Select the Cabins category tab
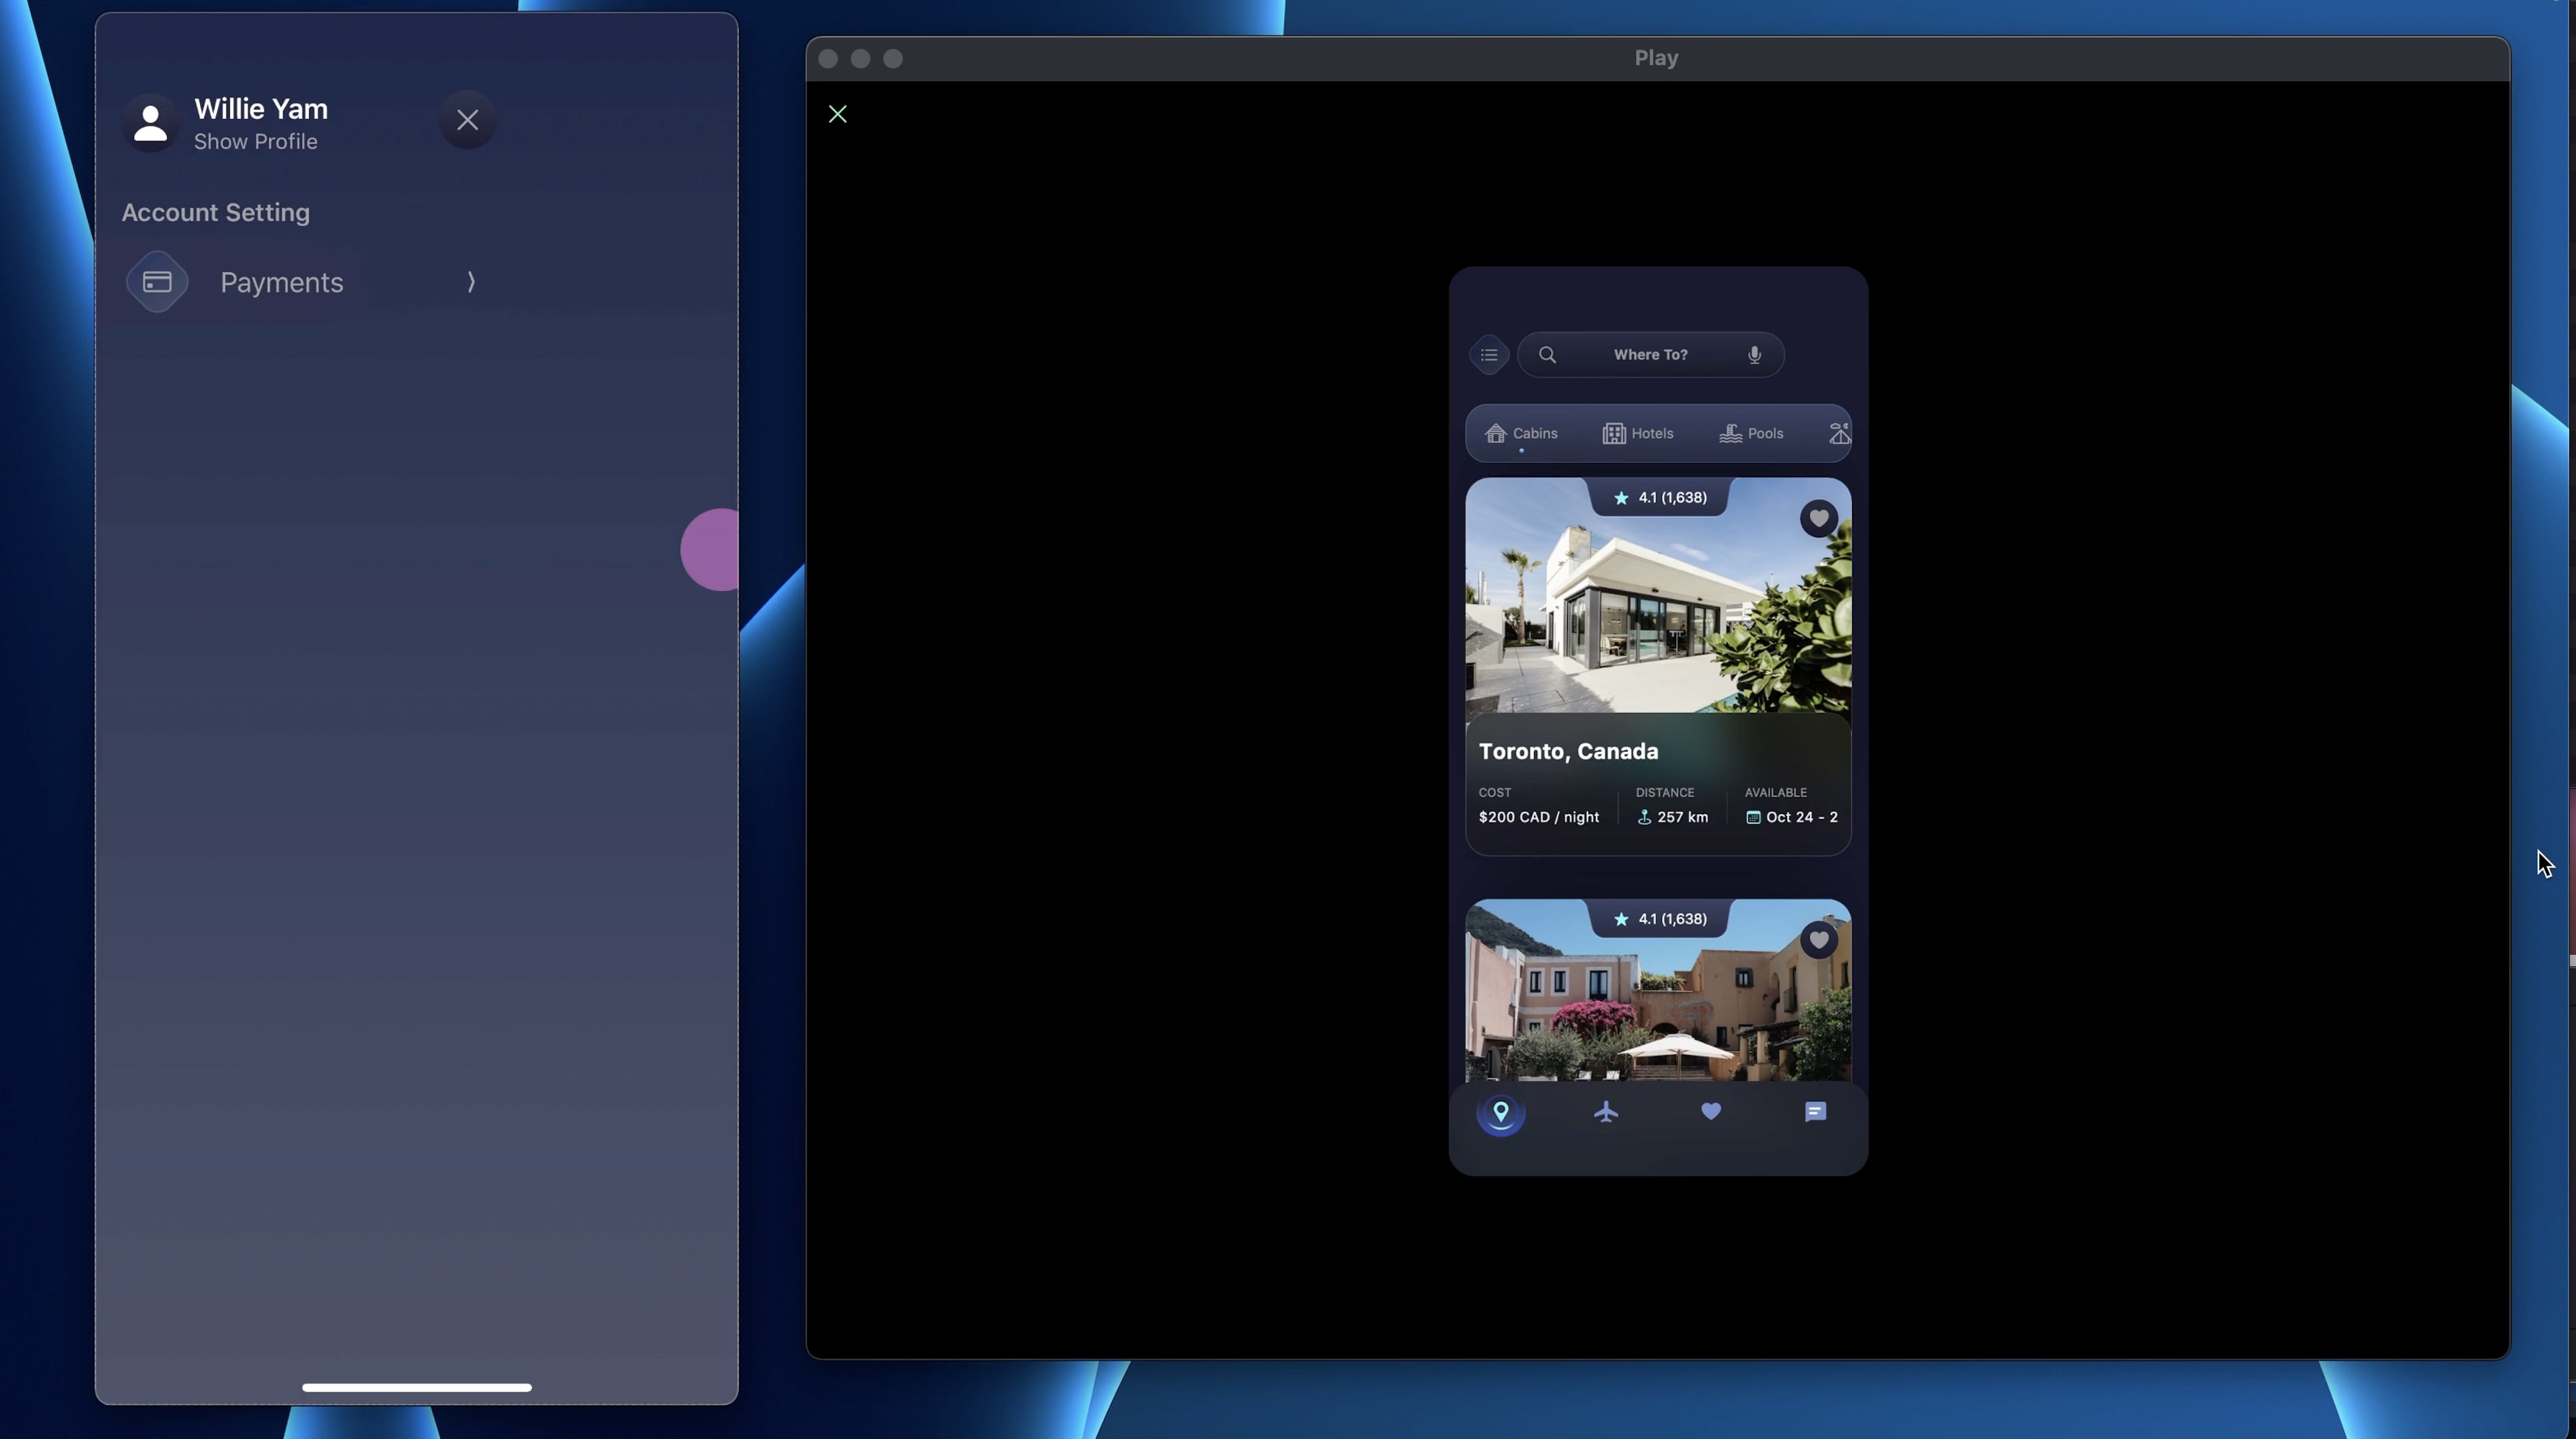The height and width of the screenshot is (1439, 2576). [x=1522, y=433]
